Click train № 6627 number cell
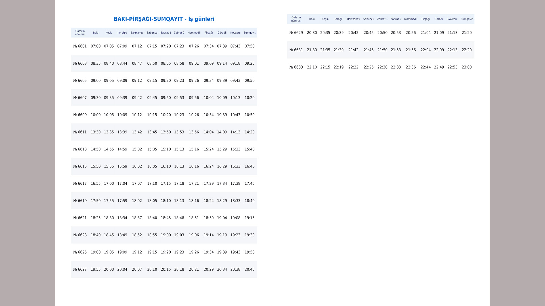 80,269
